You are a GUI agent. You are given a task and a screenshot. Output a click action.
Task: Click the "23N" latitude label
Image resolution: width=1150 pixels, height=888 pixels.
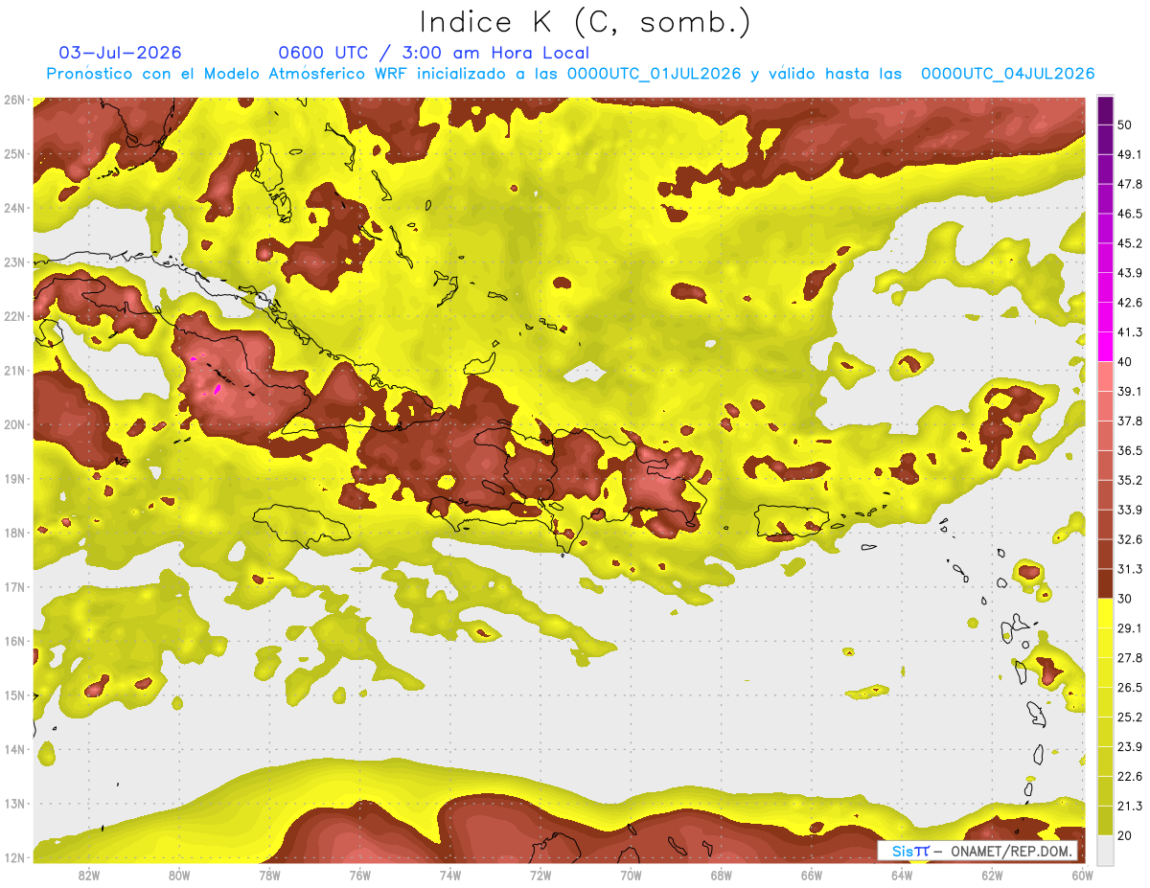pyautogui.click(x=13, y=262)
